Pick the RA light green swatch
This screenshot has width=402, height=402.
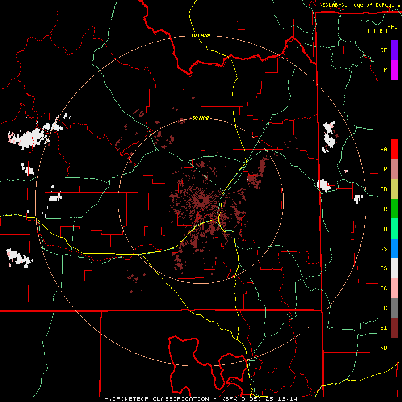[394, 229]
